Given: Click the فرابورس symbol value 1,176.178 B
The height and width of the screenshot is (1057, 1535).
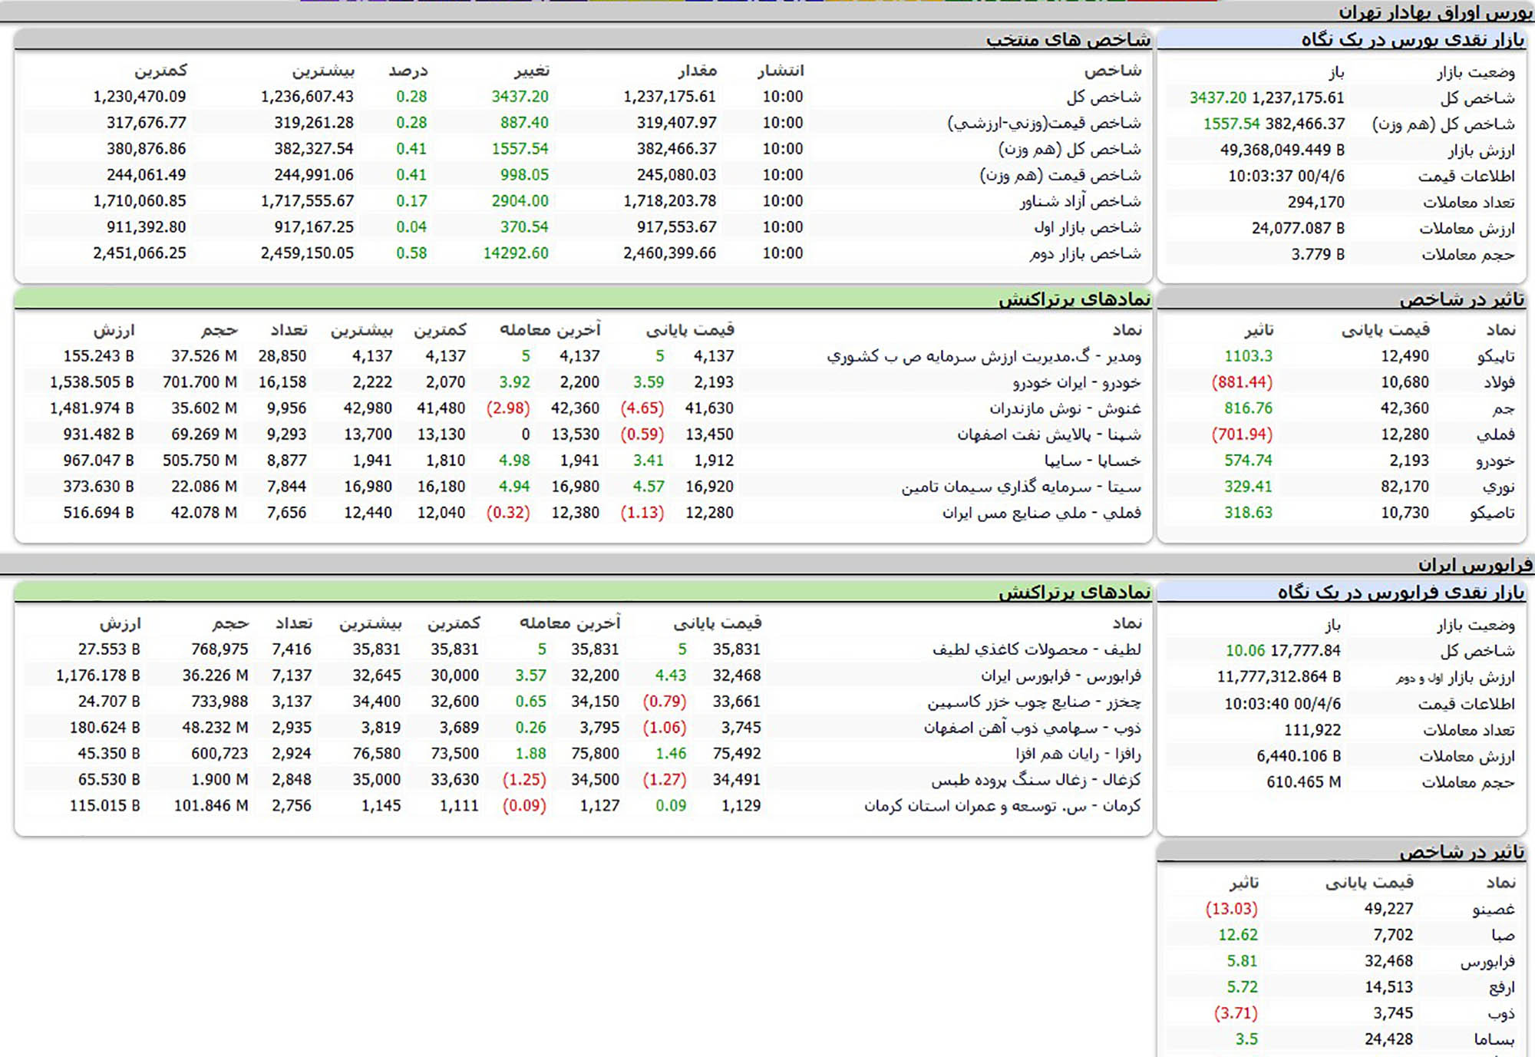Looking at the screenshot, I should point(98,675).
